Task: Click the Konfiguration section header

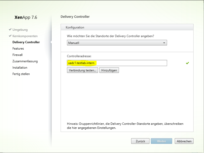Action: click(x=127, y=27)
